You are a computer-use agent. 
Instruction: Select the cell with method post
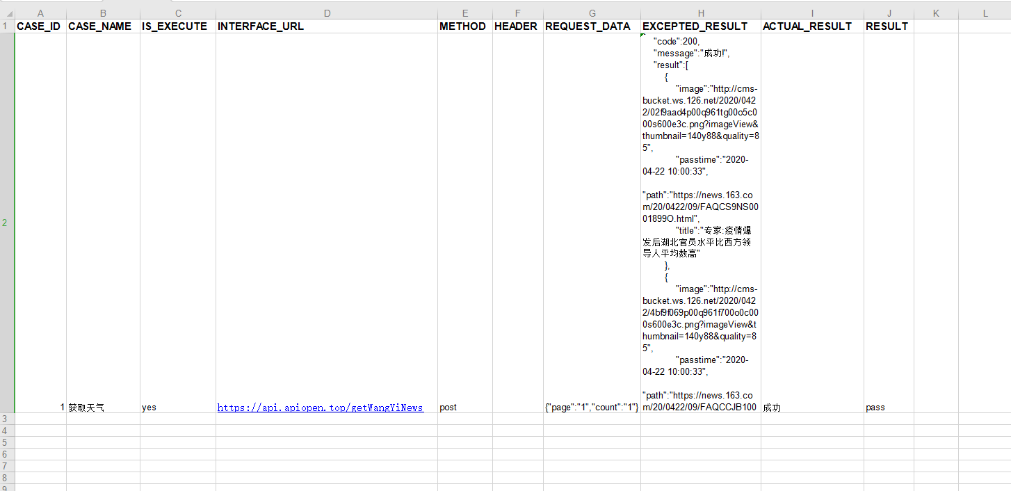click(465, 223)
